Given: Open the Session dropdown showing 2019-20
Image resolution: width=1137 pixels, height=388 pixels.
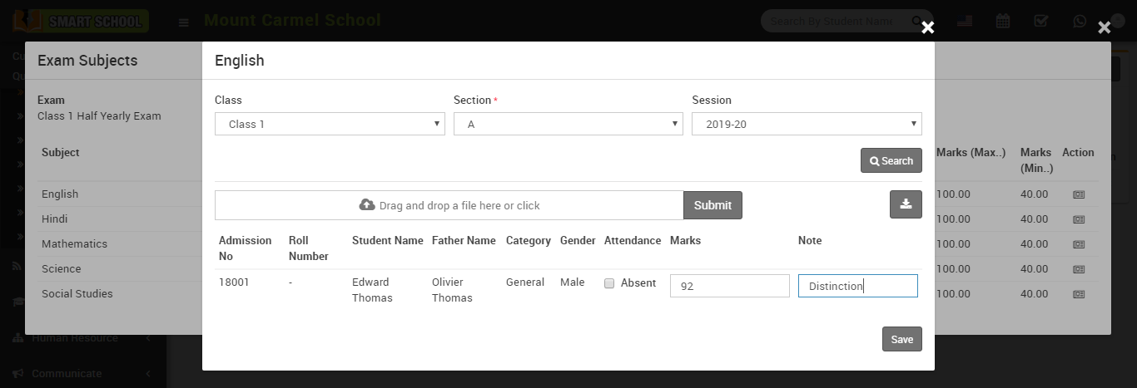Looking at the screenshot, I should tap(806, 124).
